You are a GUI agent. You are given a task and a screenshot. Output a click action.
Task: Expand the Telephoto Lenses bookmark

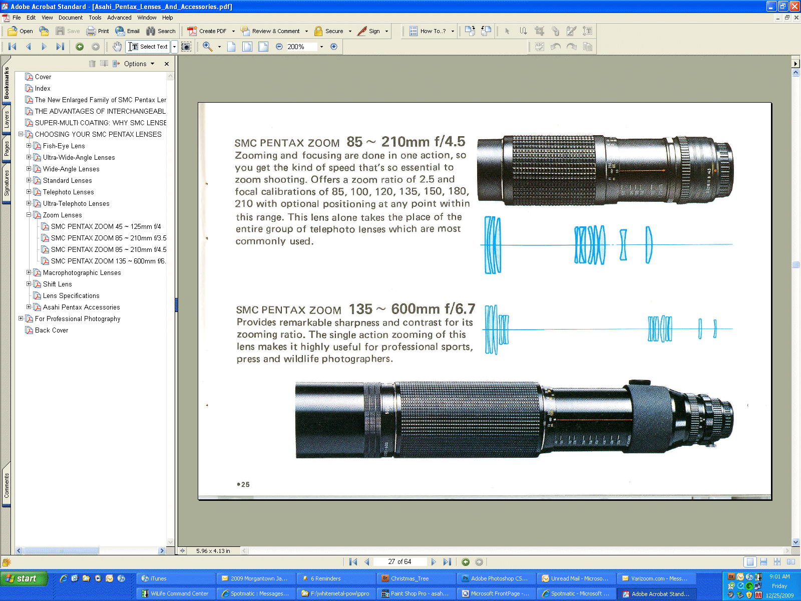29,192
